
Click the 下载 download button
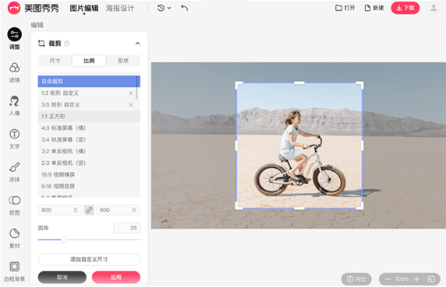(x=405, y=8)
